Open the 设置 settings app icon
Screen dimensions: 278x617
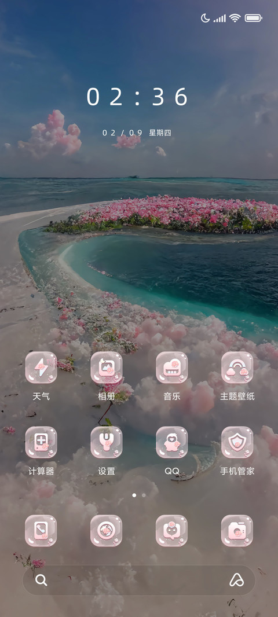[x=107, y=442]
